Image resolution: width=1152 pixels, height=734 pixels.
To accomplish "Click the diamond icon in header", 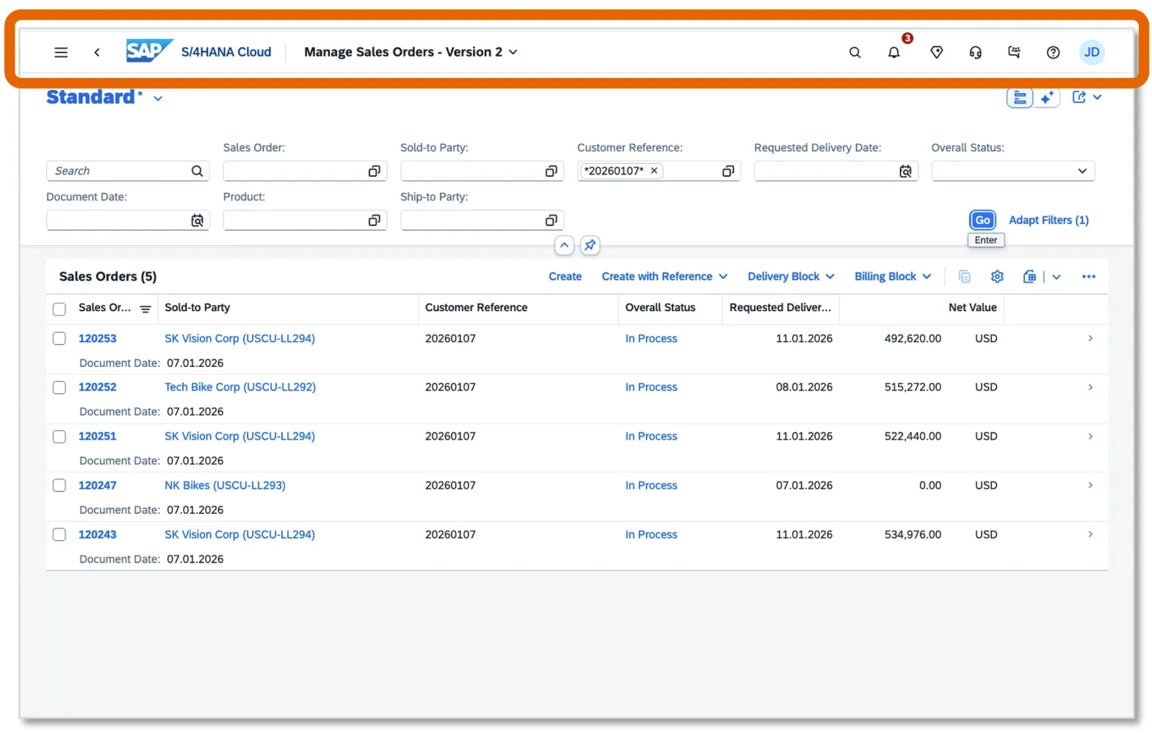I will pyautogui.click(x=936, y=52).
